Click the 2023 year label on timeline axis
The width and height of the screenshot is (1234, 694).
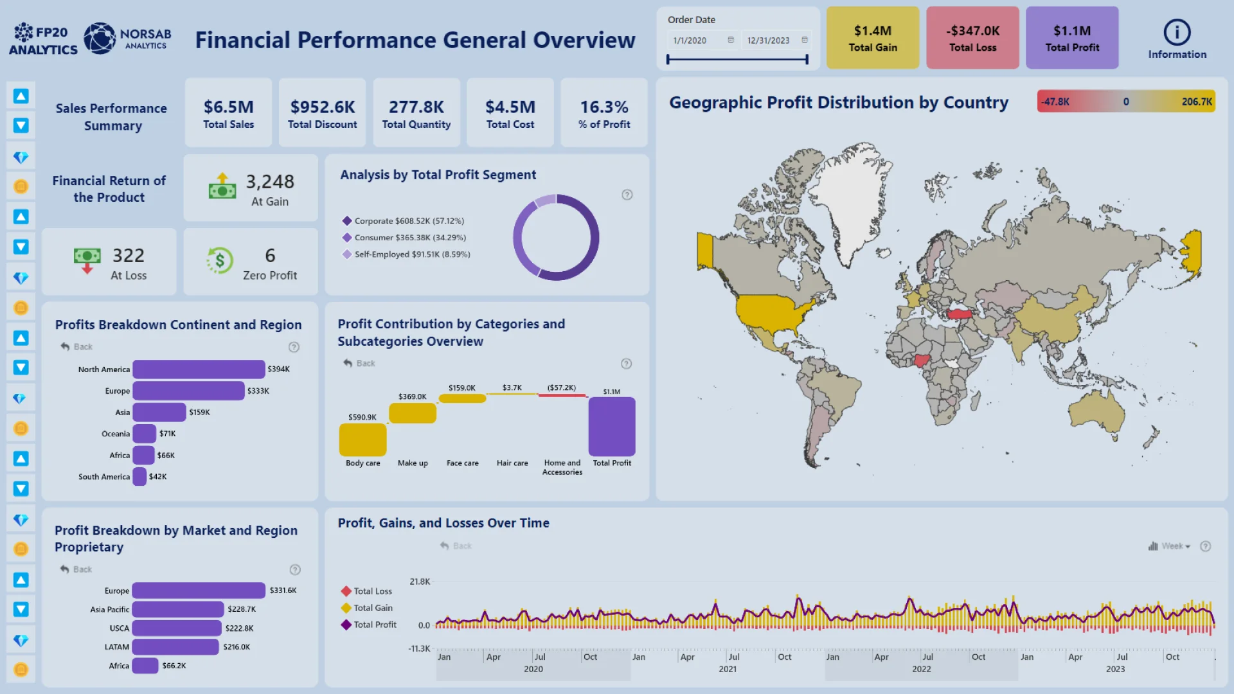tap(1115, 670)
